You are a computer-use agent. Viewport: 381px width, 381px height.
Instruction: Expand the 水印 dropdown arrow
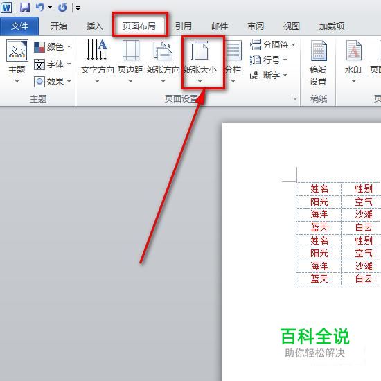(354, 81)
